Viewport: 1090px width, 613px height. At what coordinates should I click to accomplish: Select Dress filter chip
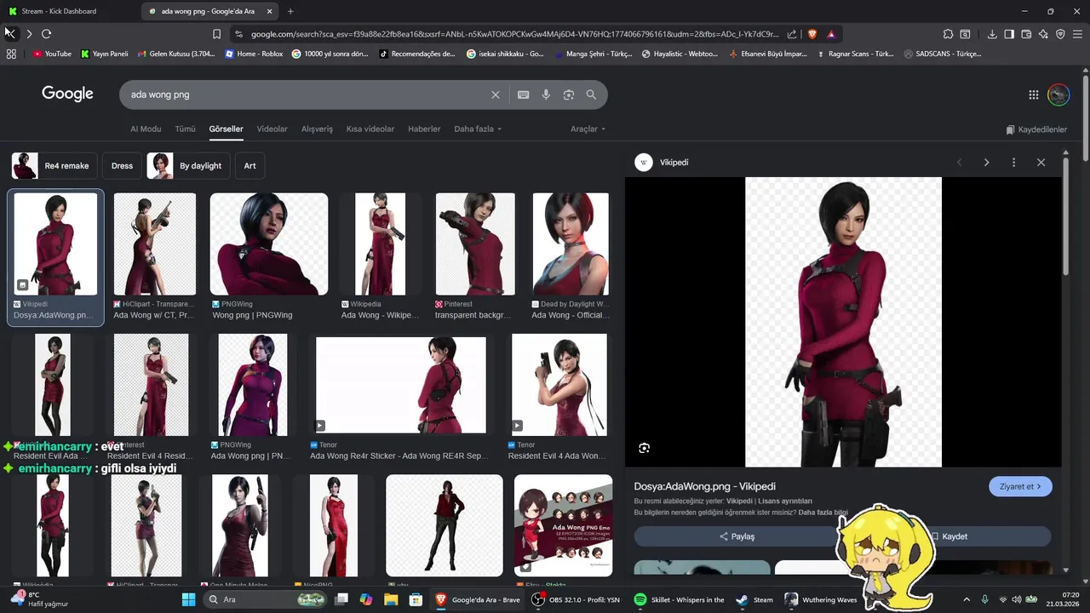[x=122, y=166]
